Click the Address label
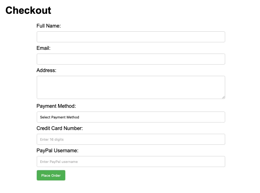 click(46, 70)
